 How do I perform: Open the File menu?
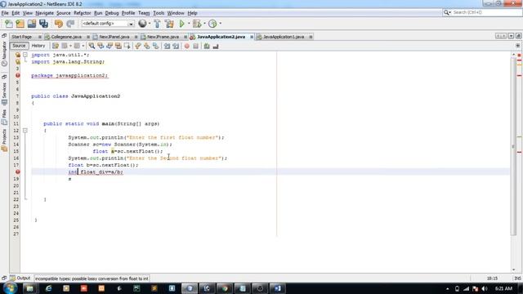pyautogui.click(x=5, y=13)
